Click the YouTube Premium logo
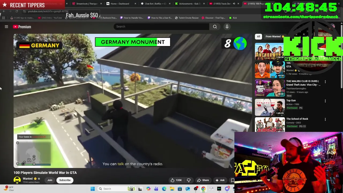 [x=22, y=27]
